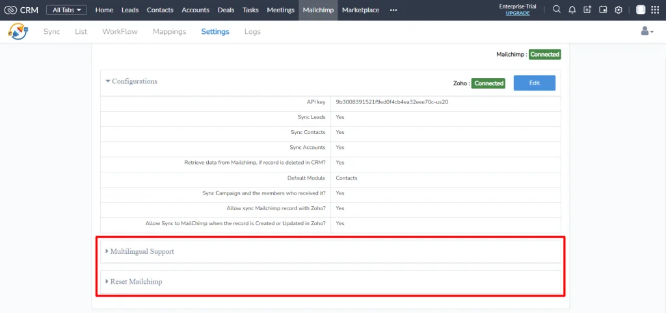The image size is (666, 313).
Task: Click the Mailchimp extension logo icon
Action: pyautogui.click(x=18, y=31)
